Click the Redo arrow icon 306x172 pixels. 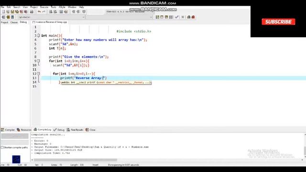point(44,12)
